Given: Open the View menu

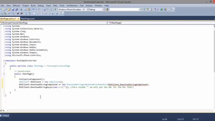Looking at the screenshot, I should [x=8, y=5].
